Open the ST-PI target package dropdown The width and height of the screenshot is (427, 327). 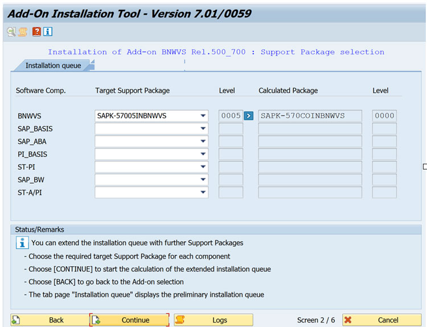click(x=203, y=167)
